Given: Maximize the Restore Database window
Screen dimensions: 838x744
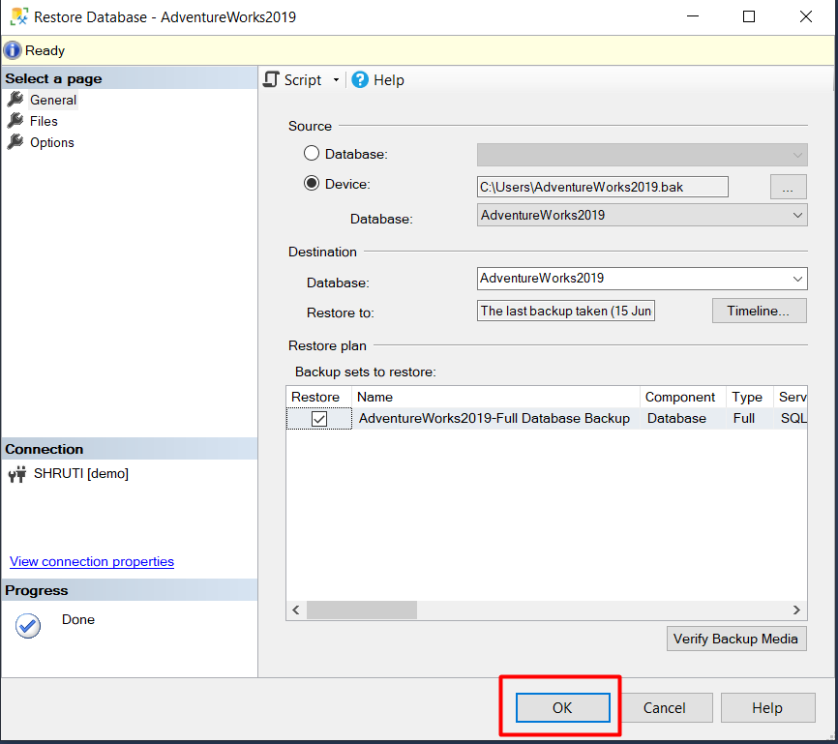Looking at the screenshot, I should coord(749,16).
